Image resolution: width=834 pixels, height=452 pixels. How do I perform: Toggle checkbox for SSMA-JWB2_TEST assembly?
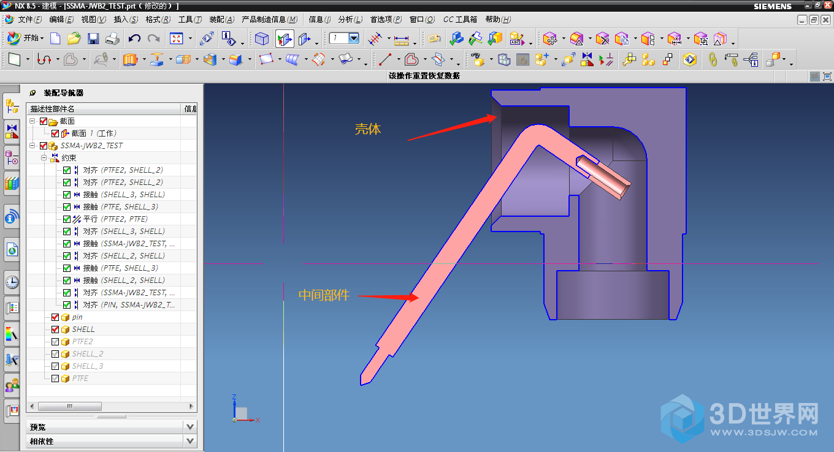pos(43,146)
